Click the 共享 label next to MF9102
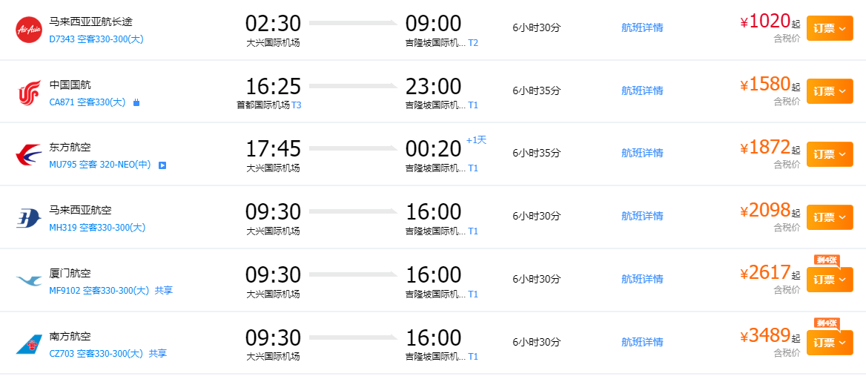The height and width of the screenshot is (379, 866). [163, 291]
